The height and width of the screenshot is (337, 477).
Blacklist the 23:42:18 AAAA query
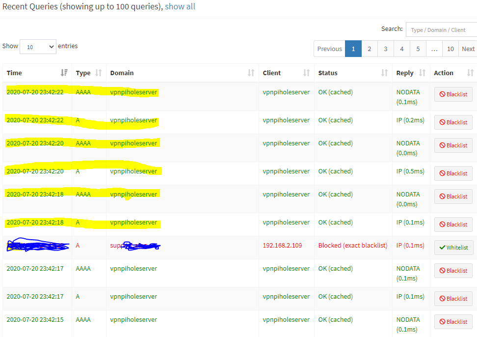coord(453,197)
